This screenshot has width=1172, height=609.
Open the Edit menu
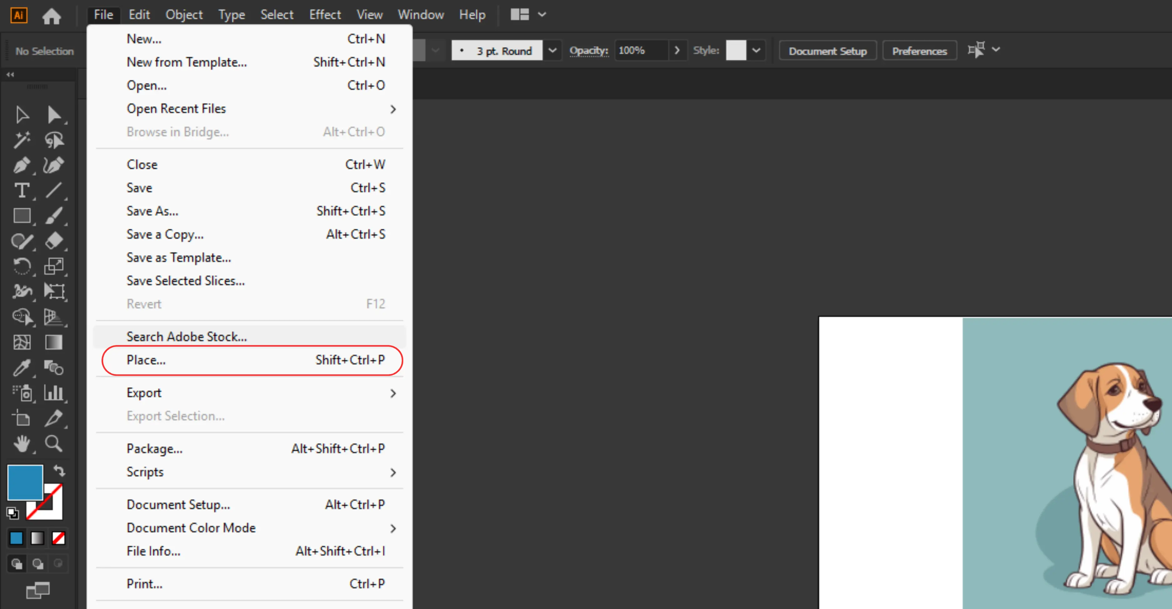[x=139, y=15]
